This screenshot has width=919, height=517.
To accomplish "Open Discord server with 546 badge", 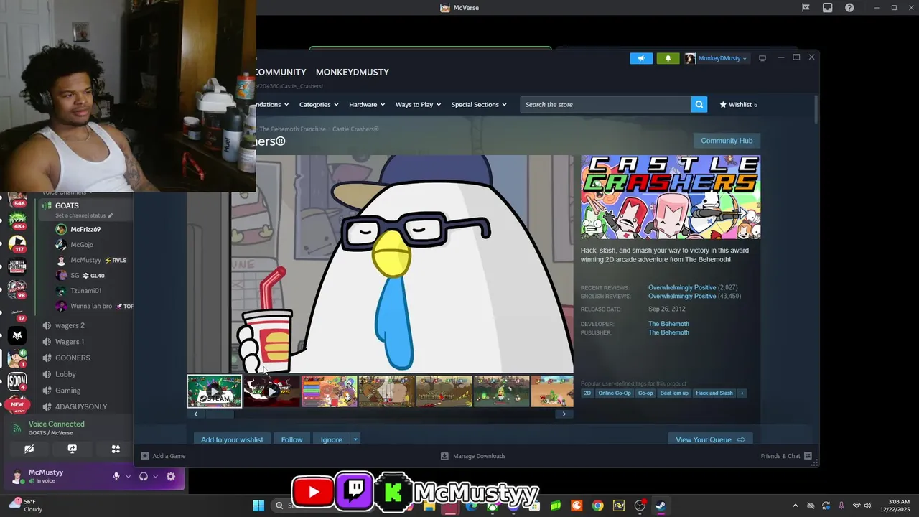I will [17, 199].
